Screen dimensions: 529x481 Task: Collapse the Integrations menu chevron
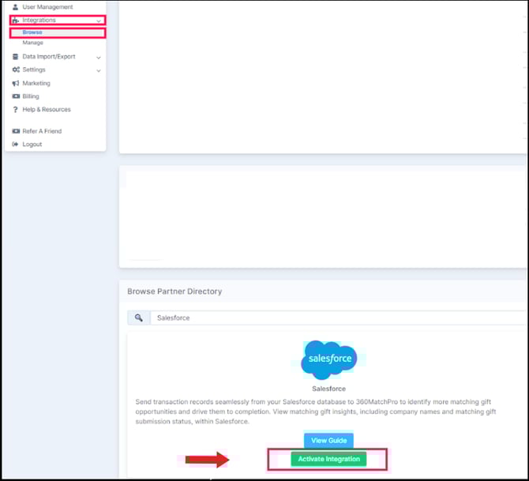99,21
